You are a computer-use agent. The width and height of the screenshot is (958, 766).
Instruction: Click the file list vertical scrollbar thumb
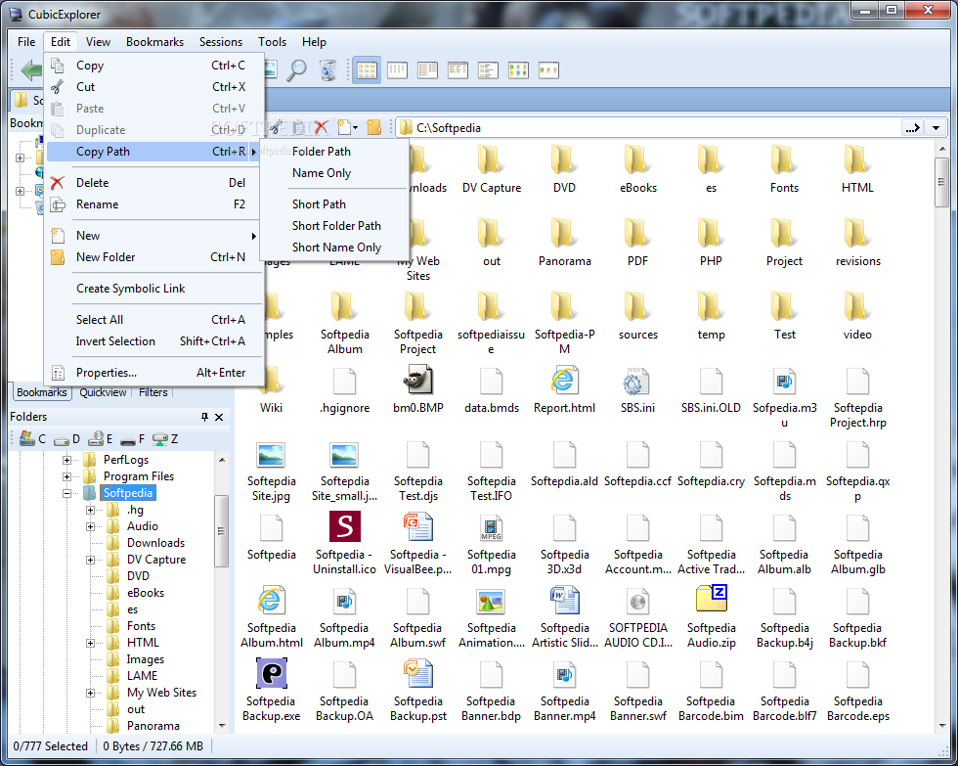pyautogui.click(x=941, y=183)
